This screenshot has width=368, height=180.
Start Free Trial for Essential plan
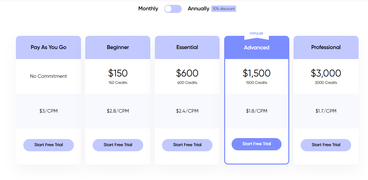(187, 145)
